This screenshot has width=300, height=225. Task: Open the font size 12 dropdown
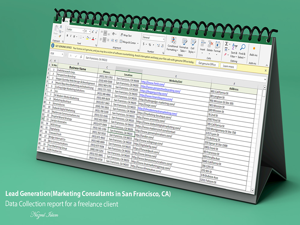[x=89, y=31]
